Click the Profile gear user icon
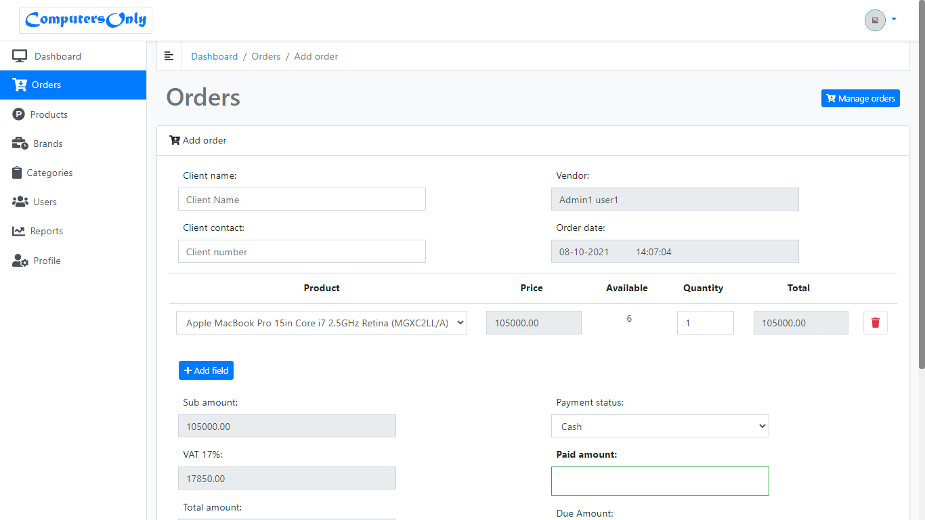Screen dimensions: 925x520 pos(20,261)
